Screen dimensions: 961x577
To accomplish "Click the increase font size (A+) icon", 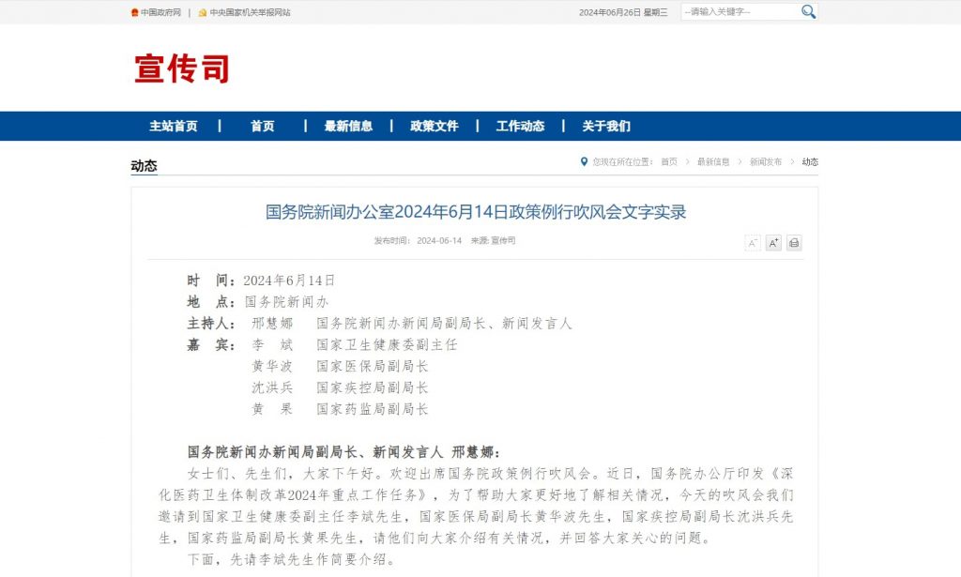I will click(773, 243).
